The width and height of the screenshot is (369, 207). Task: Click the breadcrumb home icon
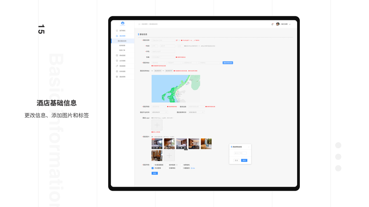(139, 24)
